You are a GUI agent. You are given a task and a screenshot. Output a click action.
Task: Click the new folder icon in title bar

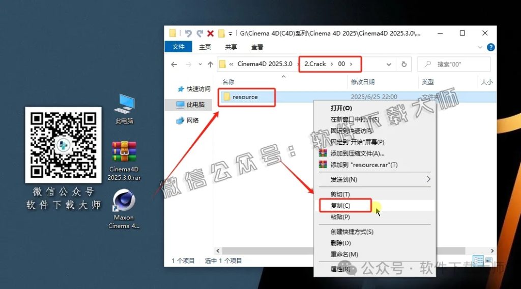[221, 33]
